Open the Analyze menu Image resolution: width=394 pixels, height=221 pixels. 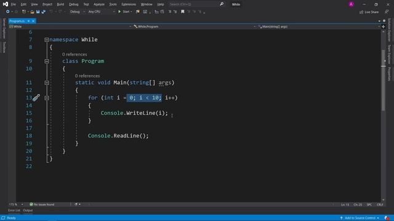pyautogui.click(x=99, y=4)
